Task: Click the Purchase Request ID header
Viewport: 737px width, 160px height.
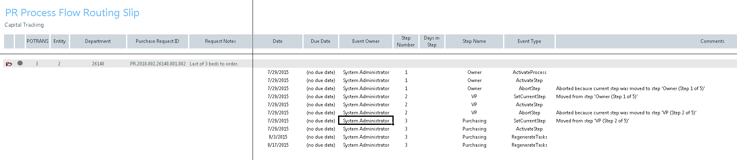Action: (x=157, y=41)
